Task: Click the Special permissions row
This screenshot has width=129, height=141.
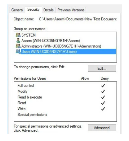Action: [65, 115]
